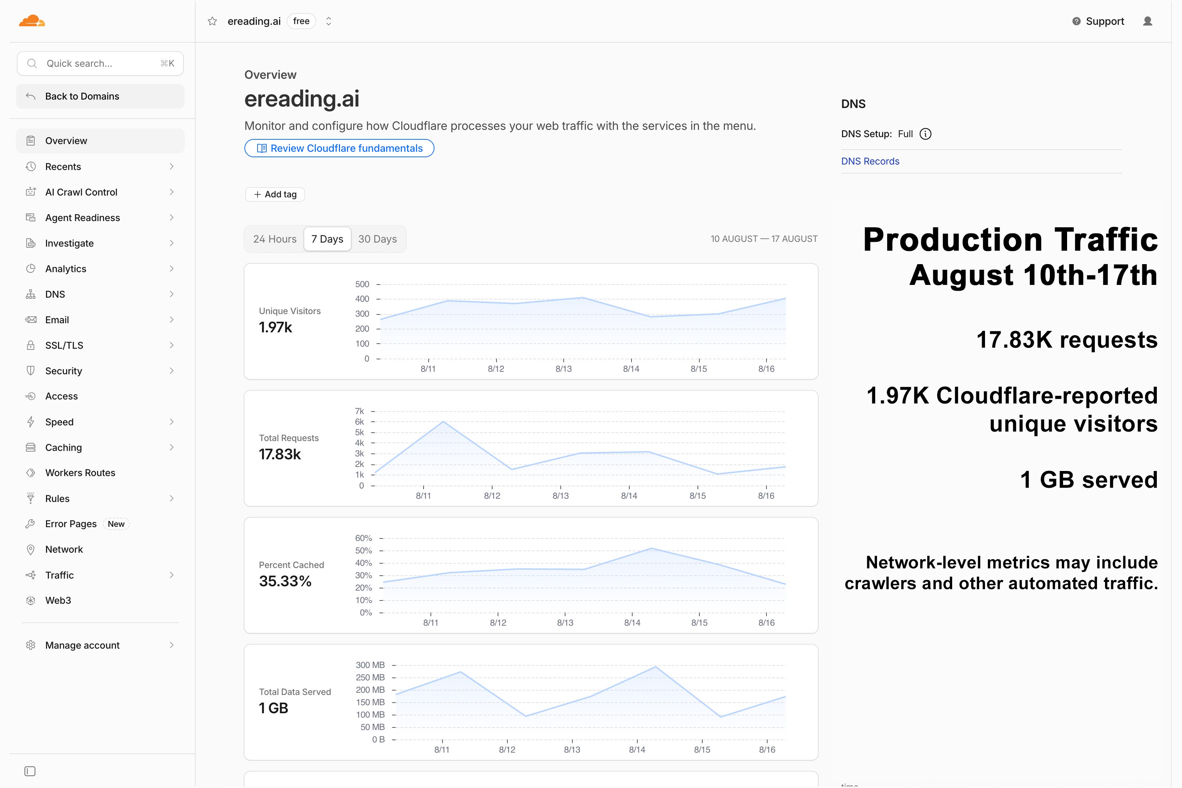Click the Security shield icon
The image size is (1182, 788).
[x=31, y=371]
